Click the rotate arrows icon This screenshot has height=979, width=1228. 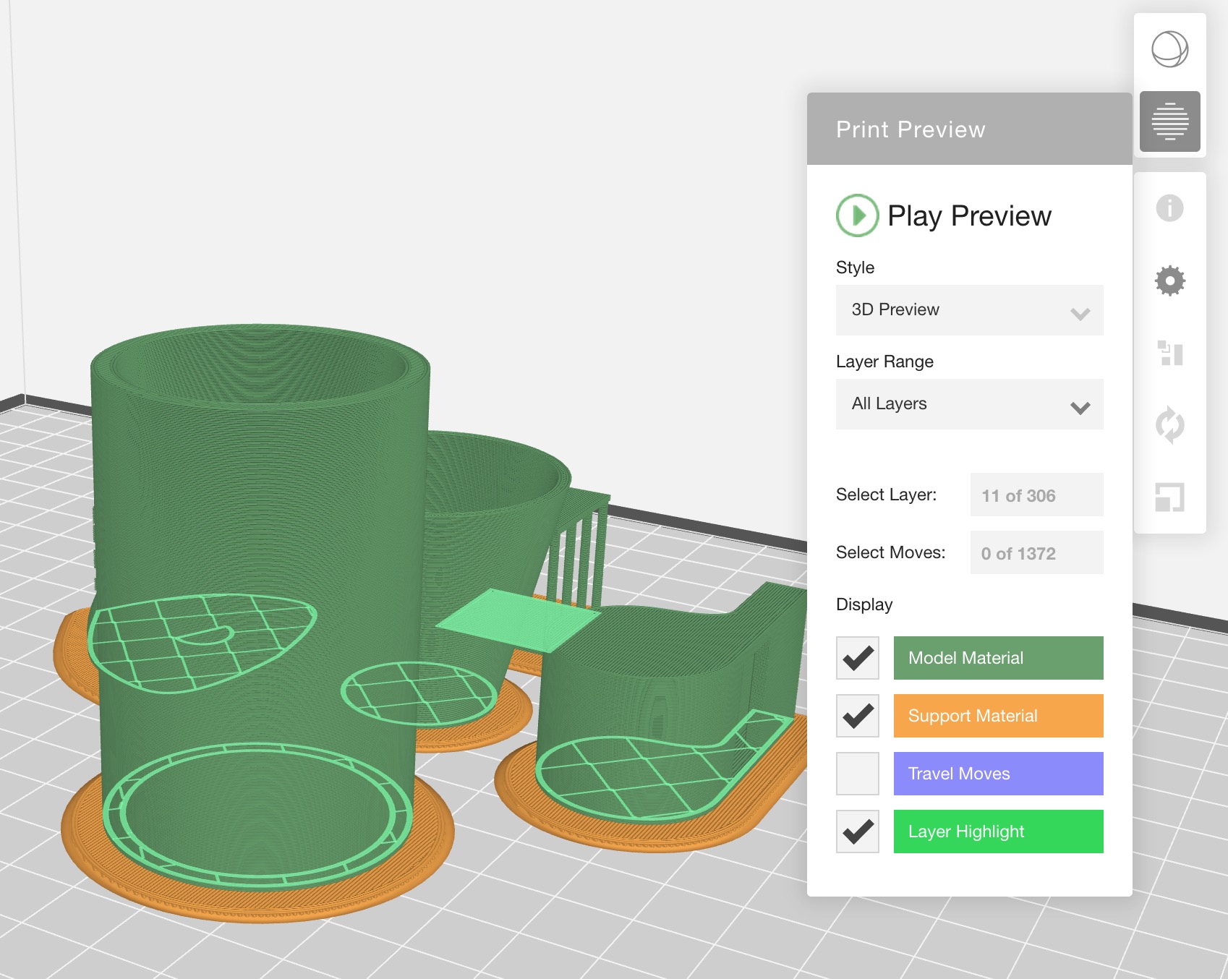coord(1169,425)
